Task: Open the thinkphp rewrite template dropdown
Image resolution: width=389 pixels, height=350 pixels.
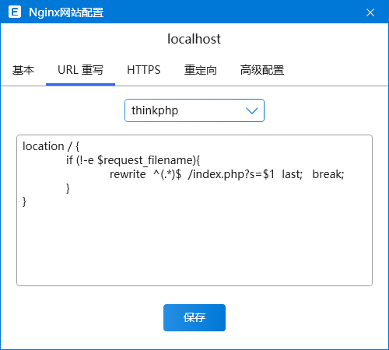Action: click(x=194, y=110)
